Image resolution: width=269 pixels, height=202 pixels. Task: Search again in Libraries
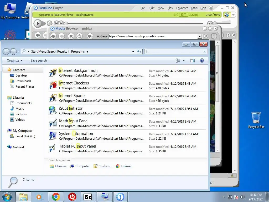58,166
